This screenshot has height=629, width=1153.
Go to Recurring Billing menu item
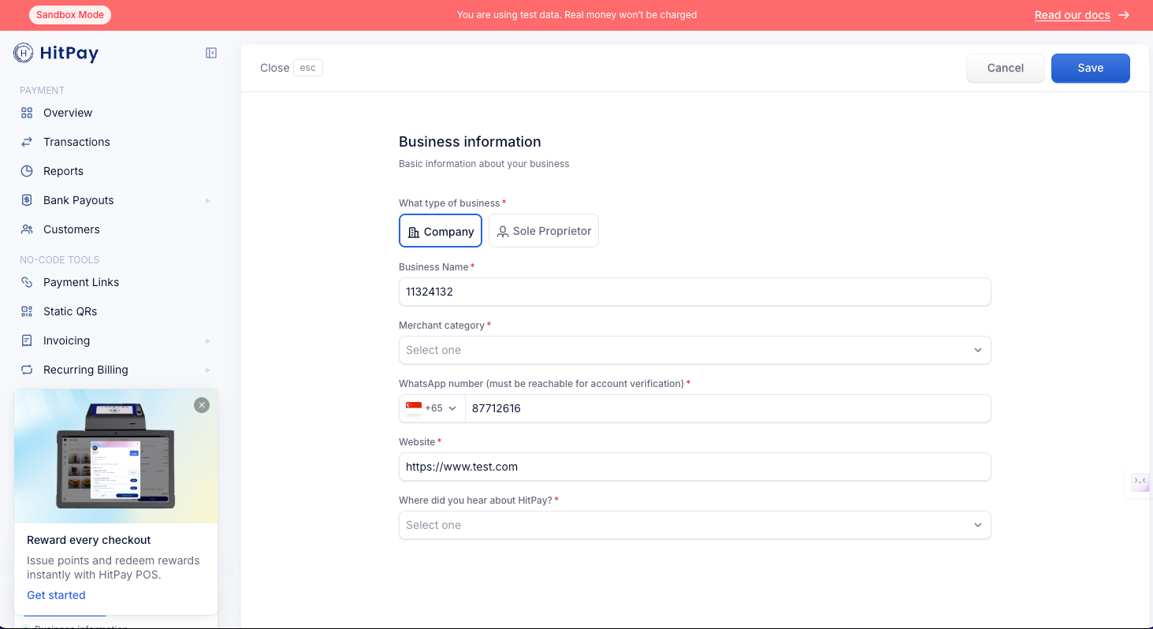pyautogui.click(x=85, y=370)
